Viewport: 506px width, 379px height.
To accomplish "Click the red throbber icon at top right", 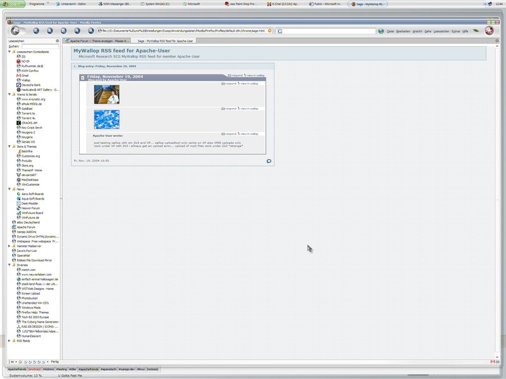I will pos(489,30).
